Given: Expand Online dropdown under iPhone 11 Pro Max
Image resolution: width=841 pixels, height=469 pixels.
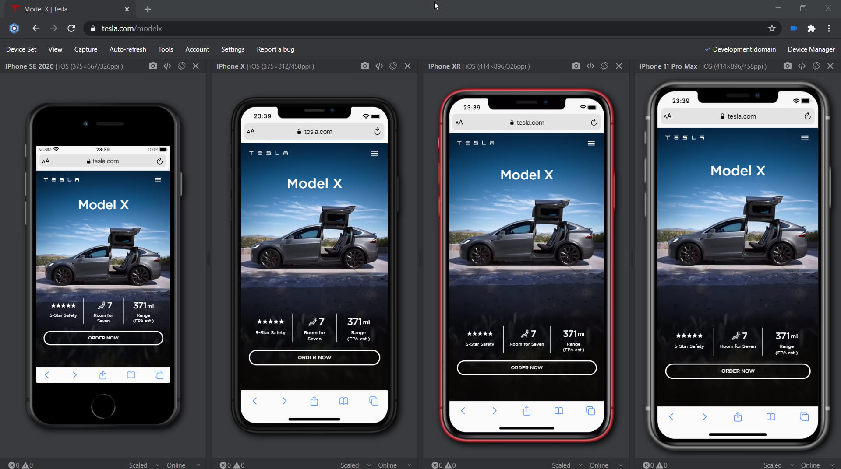Looking at the screenshot, I should click(818, 465).
